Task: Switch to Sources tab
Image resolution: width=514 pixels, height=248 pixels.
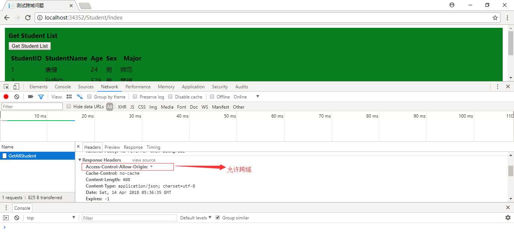Action: click(86, 86)
